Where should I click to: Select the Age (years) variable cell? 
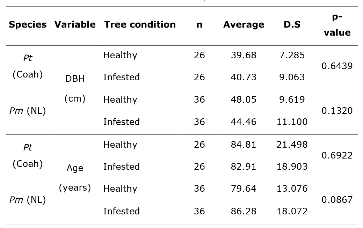click(75, 178)
